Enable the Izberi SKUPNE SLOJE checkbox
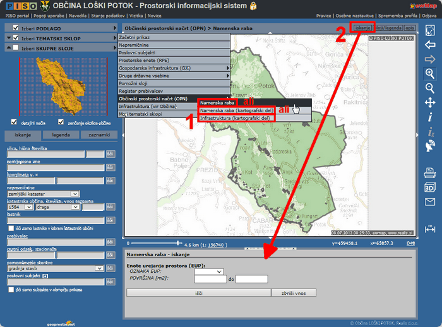Image resolution: width=442 pixels, height=327 pixels. coord(16,48)
